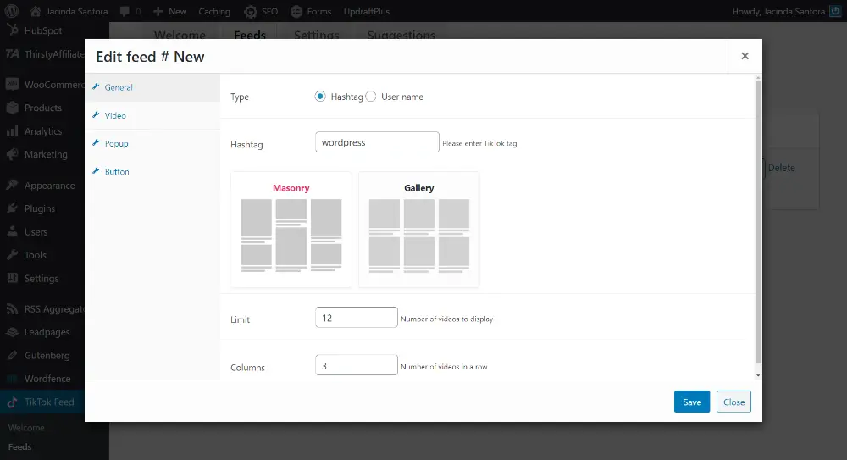The height and width of the screenshot is (460, 847).
Task: Click the Limit number input field
Action: pyautogui.click(x=356, y=318)
